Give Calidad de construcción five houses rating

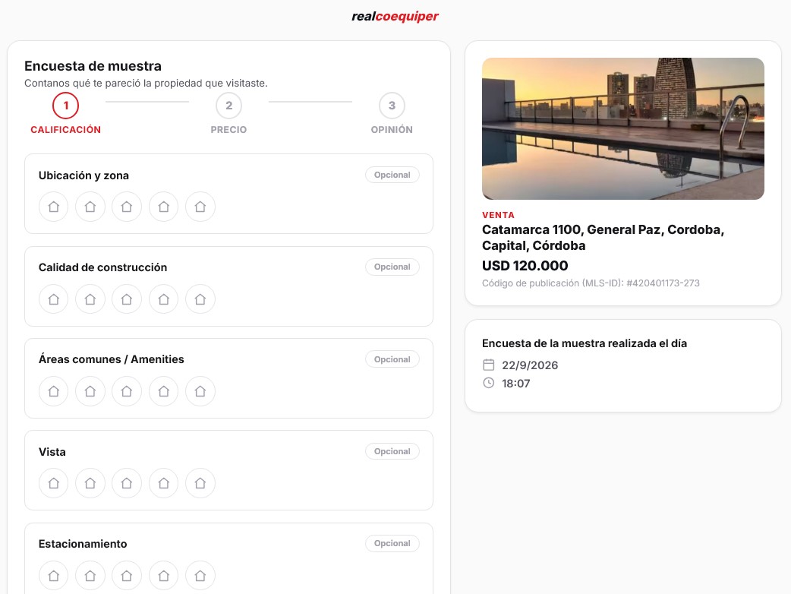[x=200, y=299]
